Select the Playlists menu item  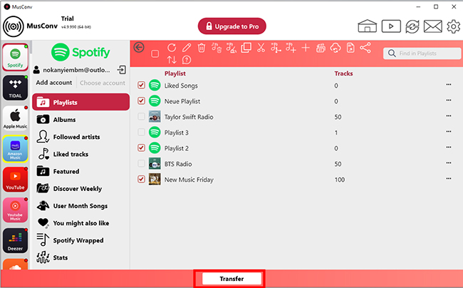coord(80,102)
